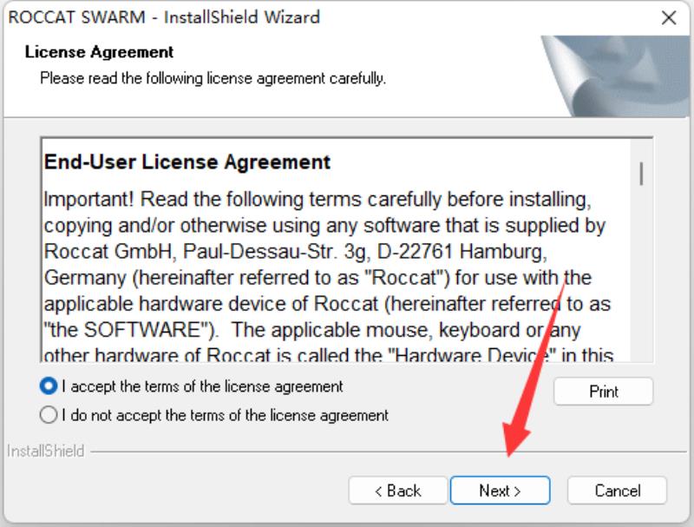Click the End-User License Agreement heading
The height and width of the screenshot is (527, 694).
[x=187, y=161]
